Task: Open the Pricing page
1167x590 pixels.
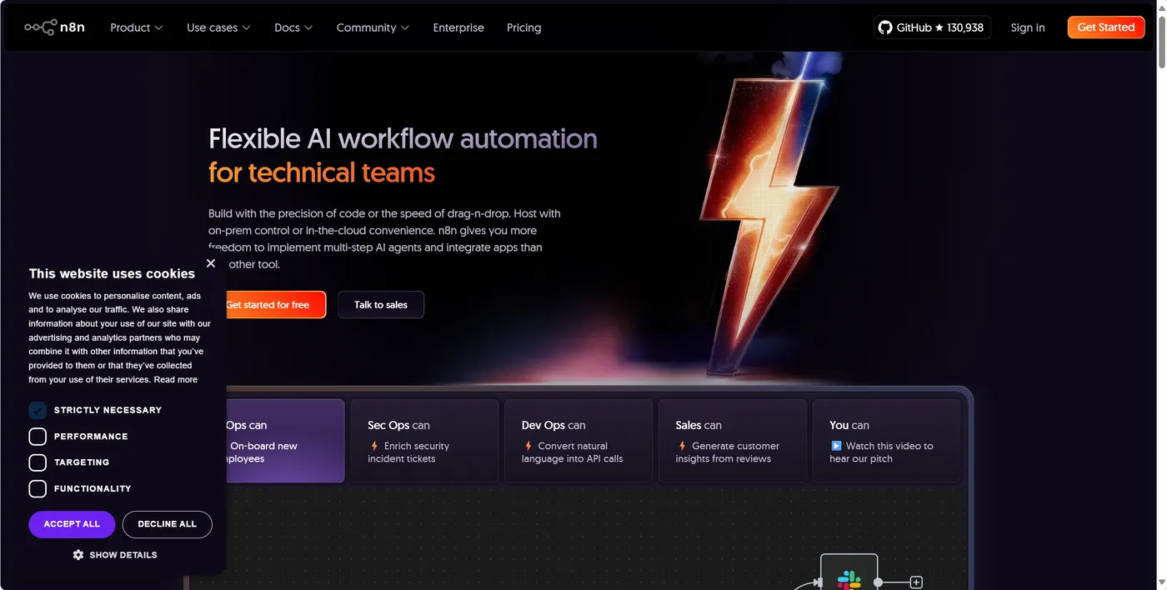Action: point(523,27)
